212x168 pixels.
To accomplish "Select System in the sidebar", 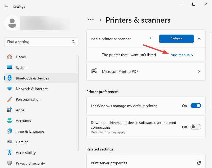I will coord(41,68).
